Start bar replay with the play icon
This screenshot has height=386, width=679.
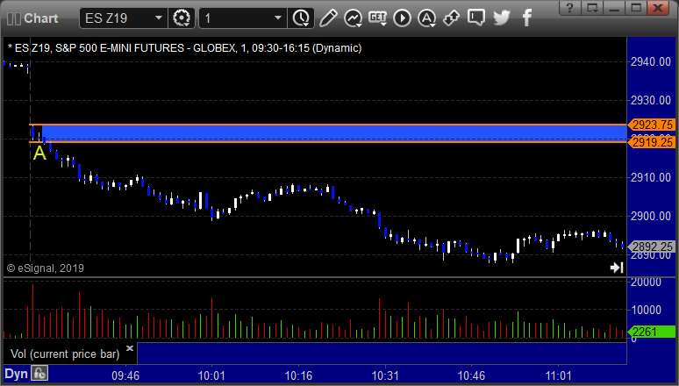point(403,18)
